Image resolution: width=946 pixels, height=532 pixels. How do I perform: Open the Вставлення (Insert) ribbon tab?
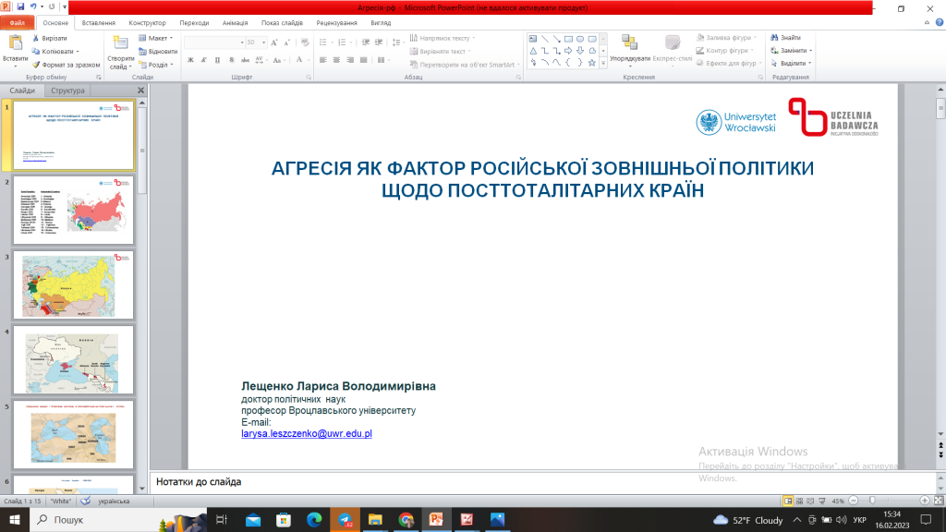[x=99, y=21]
